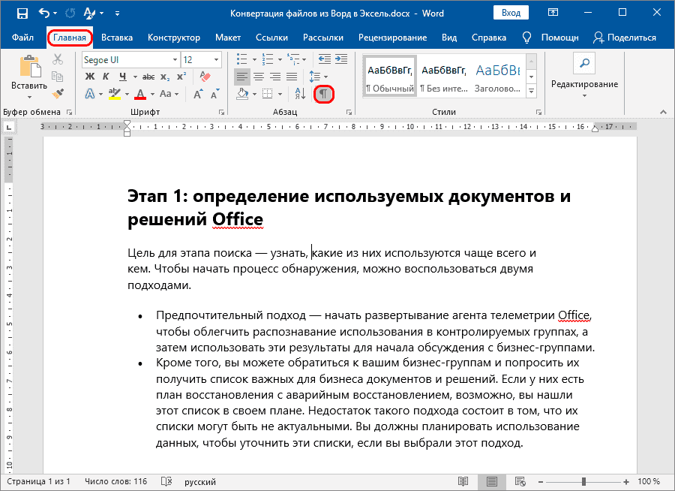Select the sort A-Я icon
The width and height of the screenshot is (675, 491).
(300, 94)
